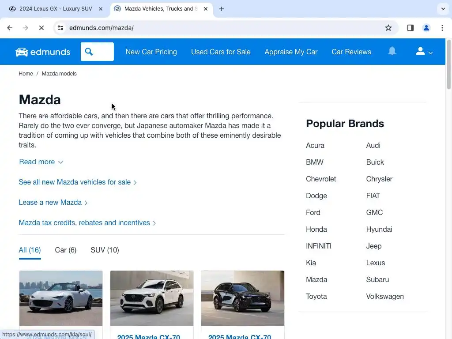Open Toyota in Popular Brands
The image size is (452, 339).
(x=316, y=296)
